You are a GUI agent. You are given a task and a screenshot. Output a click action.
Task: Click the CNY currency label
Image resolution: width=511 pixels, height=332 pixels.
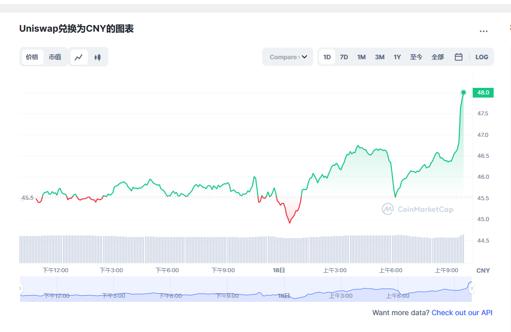(x=483, y=270)
